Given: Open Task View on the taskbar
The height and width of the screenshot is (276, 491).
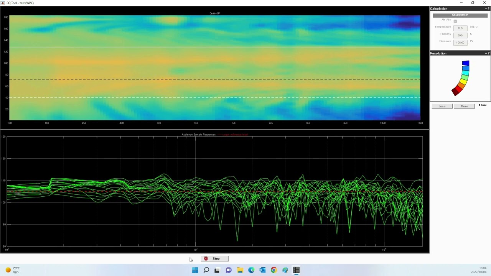Looking at the screenshot, I should tap(217, 270).
